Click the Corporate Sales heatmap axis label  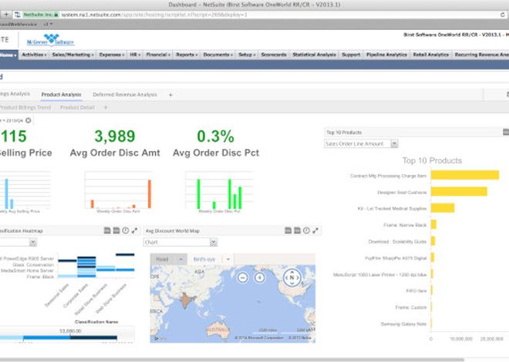76,296
